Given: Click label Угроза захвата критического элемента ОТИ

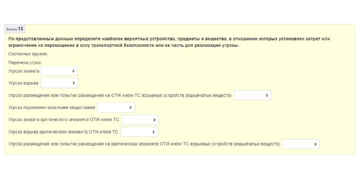Looking at the screenshot, I should pyautogui.click(x=64, y=120).
